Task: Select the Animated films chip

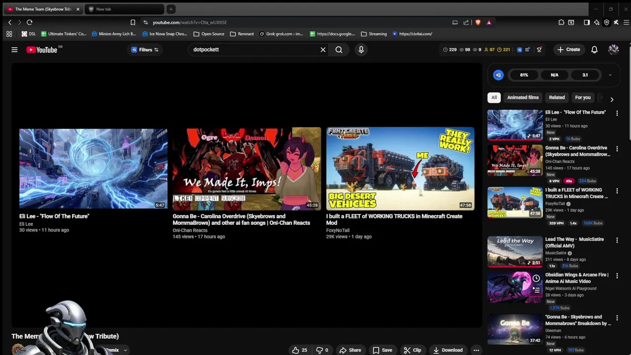Action: click(x=523, y=97)
